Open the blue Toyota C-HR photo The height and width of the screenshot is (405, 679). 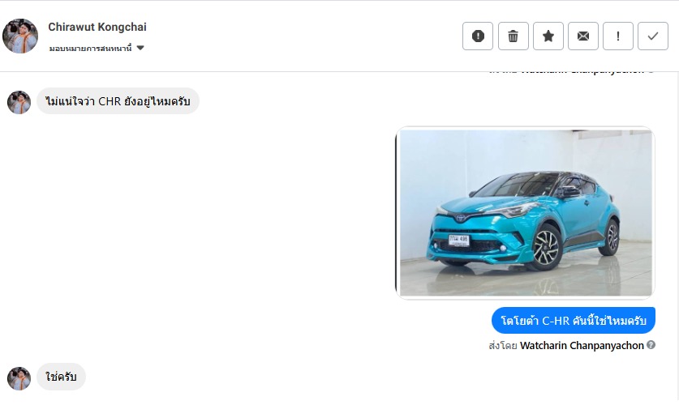pyautogui.click(x=526, y=213)
